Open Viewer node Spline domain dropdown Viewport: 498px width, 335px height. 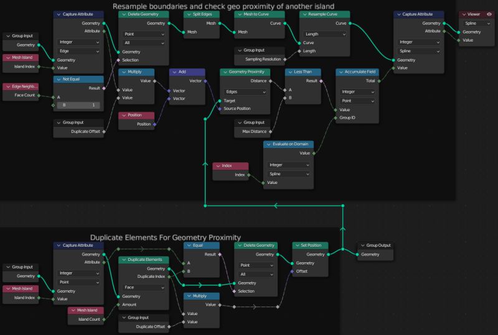click(477, 24)
